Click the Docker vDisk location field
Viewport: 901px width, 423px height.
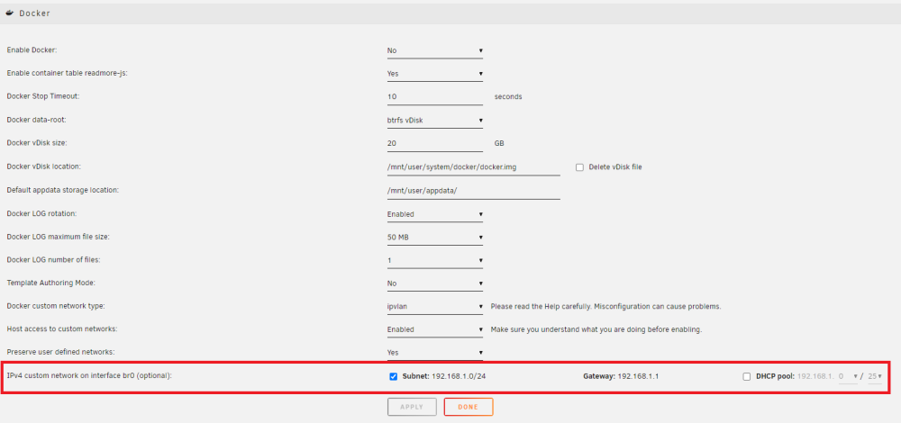coord(474,167)
